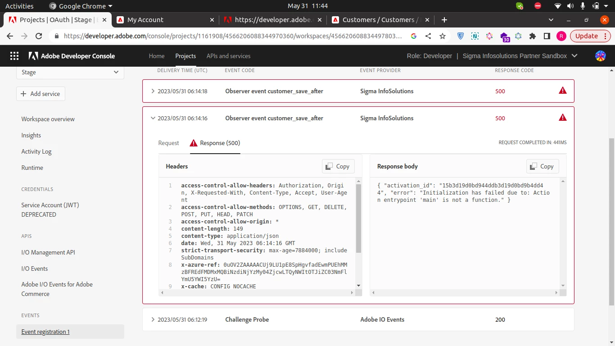Open system volume indicator
The image size is (615, 346).
[x=570, y=6]
